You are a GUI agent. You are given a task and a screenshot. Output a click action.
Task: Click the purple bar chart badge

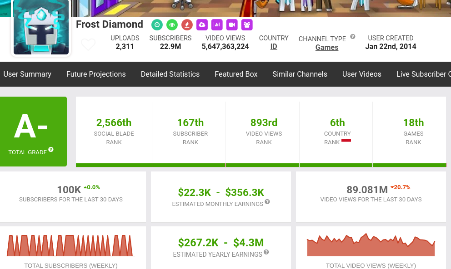coord(217,24)
